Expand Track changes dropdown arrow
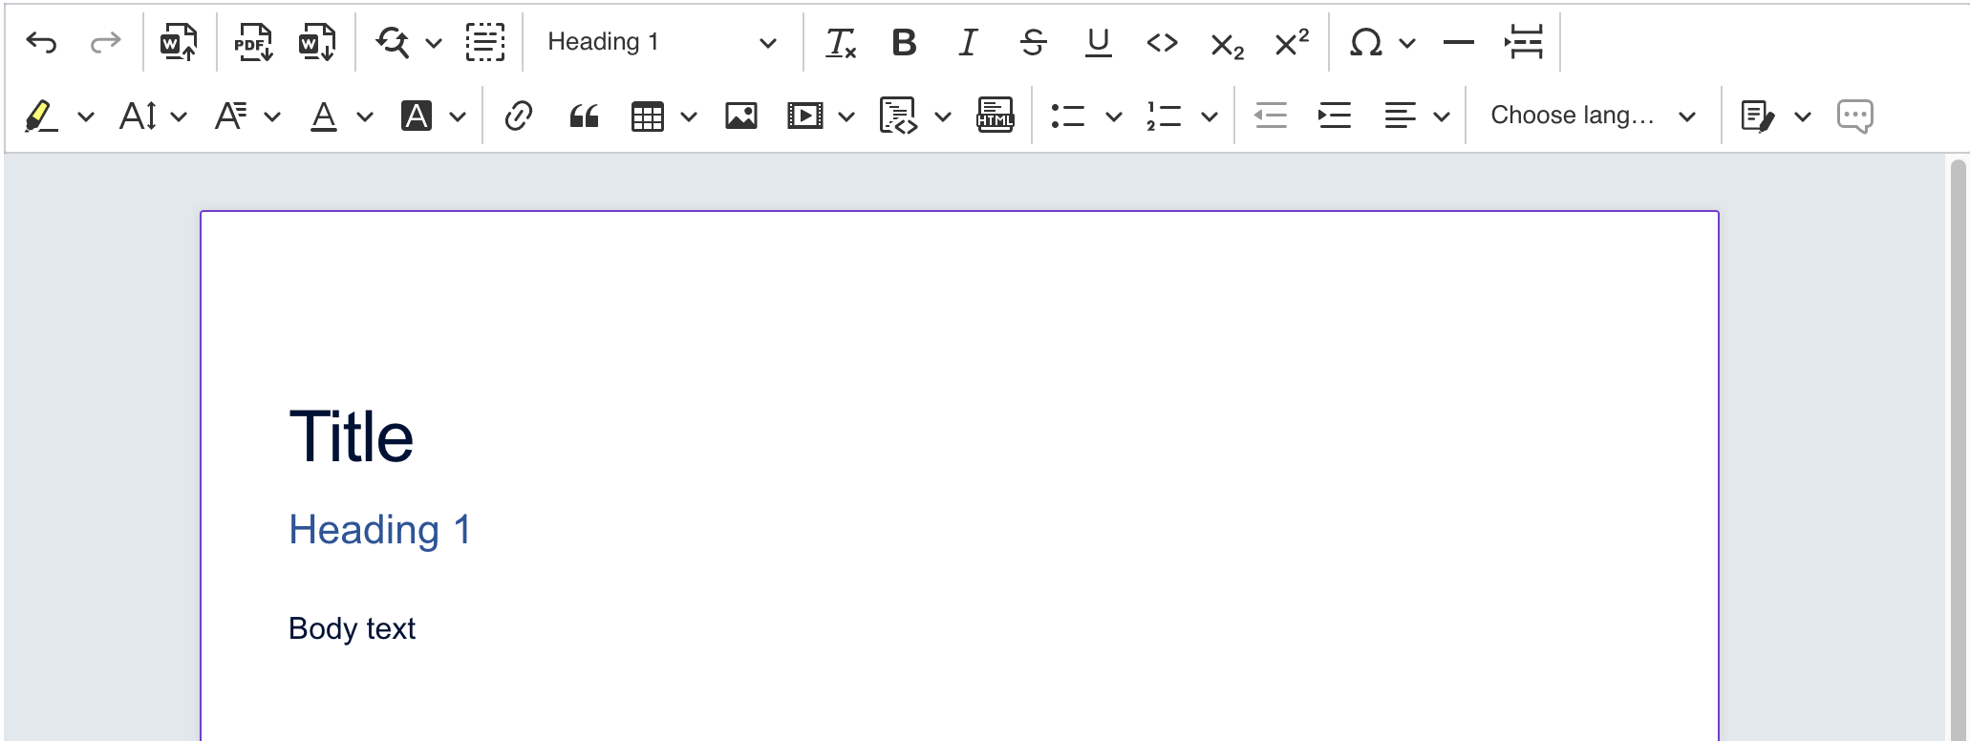 [1803, 116]
